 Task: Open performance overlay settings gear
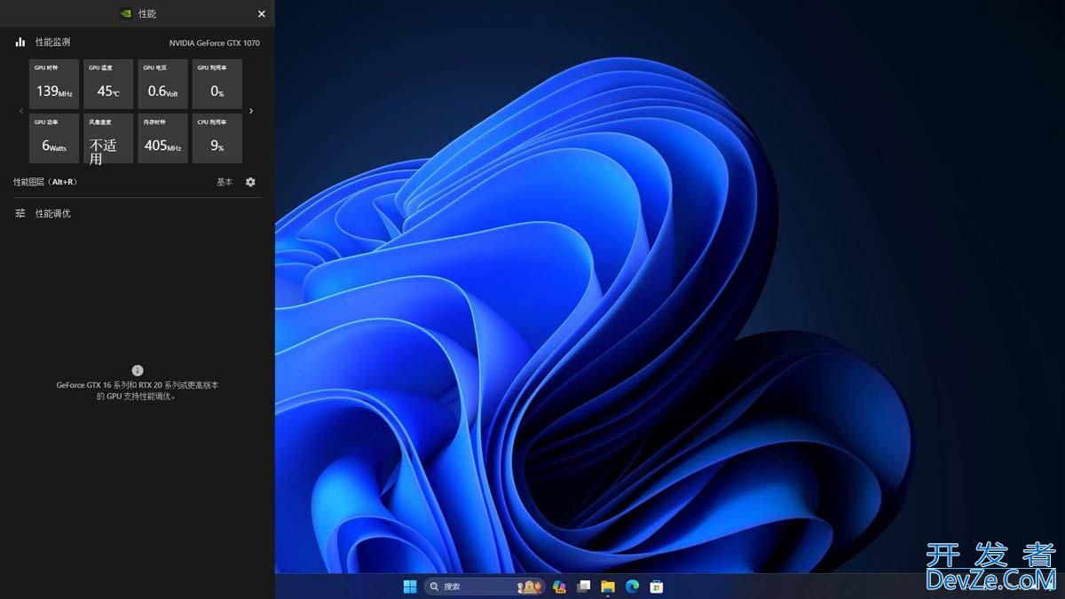pyautogui.click(x=250, y=182)
